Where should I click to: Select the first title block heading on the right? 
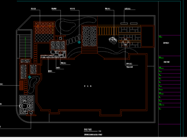[x=166, y=43]
